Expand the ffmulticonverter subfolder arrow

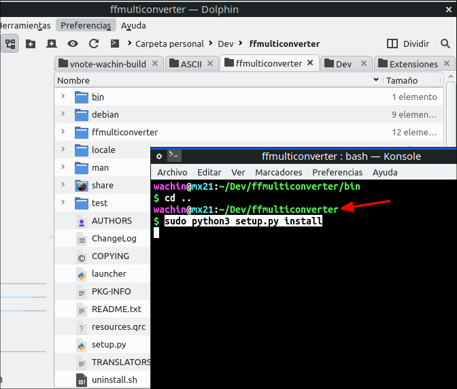pos(63,131)
